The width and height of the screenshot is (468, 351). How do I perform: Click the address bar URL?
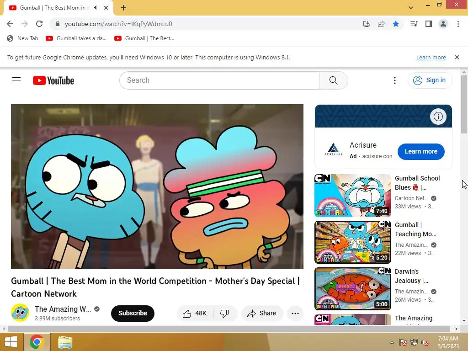click(x=118, y=24)
